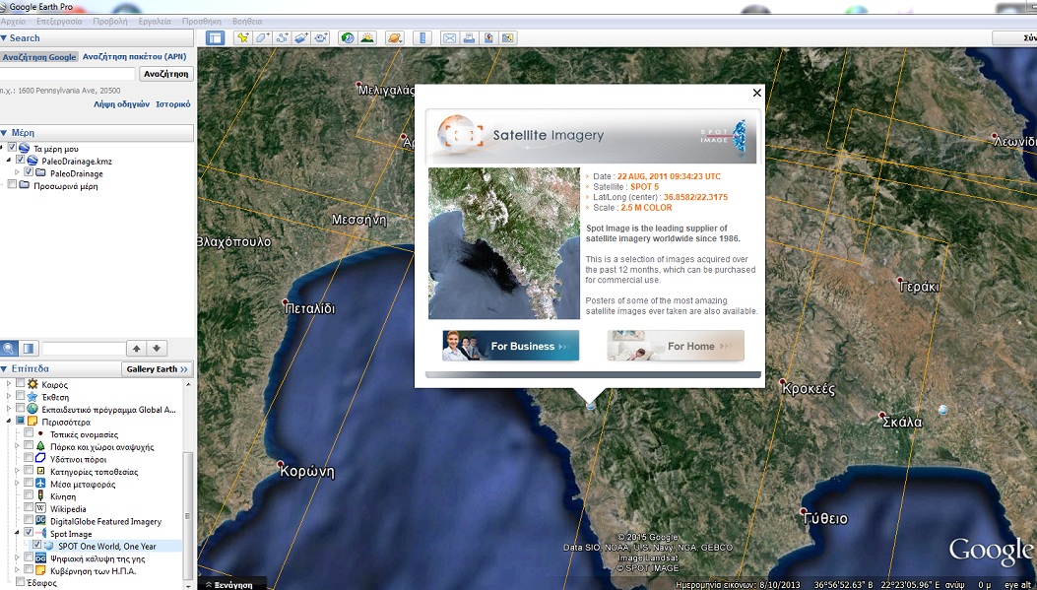The image size is (1037, 590).
Task: Collapse the Search panel header
Action: click(97, 38)
